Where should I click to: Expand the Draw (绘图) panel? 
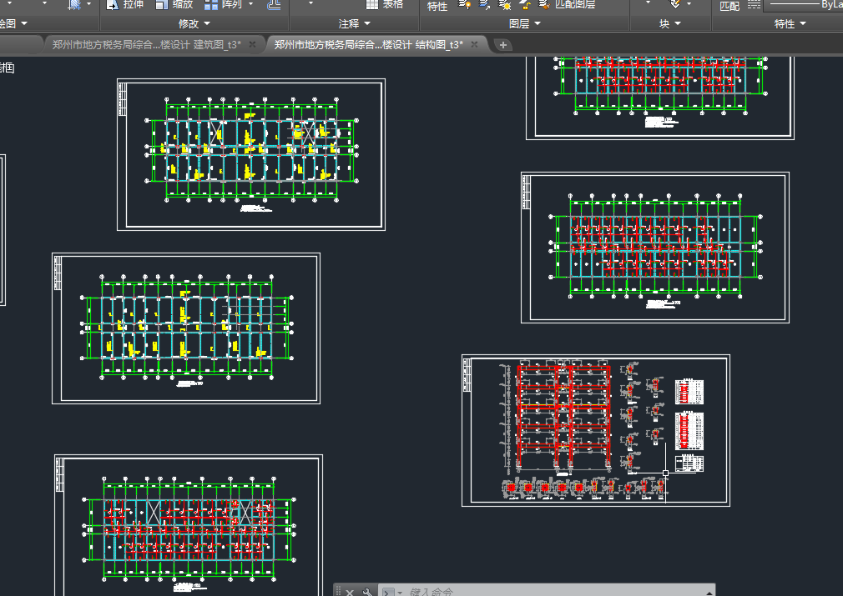pyautogui.click(x=13, y=23)
